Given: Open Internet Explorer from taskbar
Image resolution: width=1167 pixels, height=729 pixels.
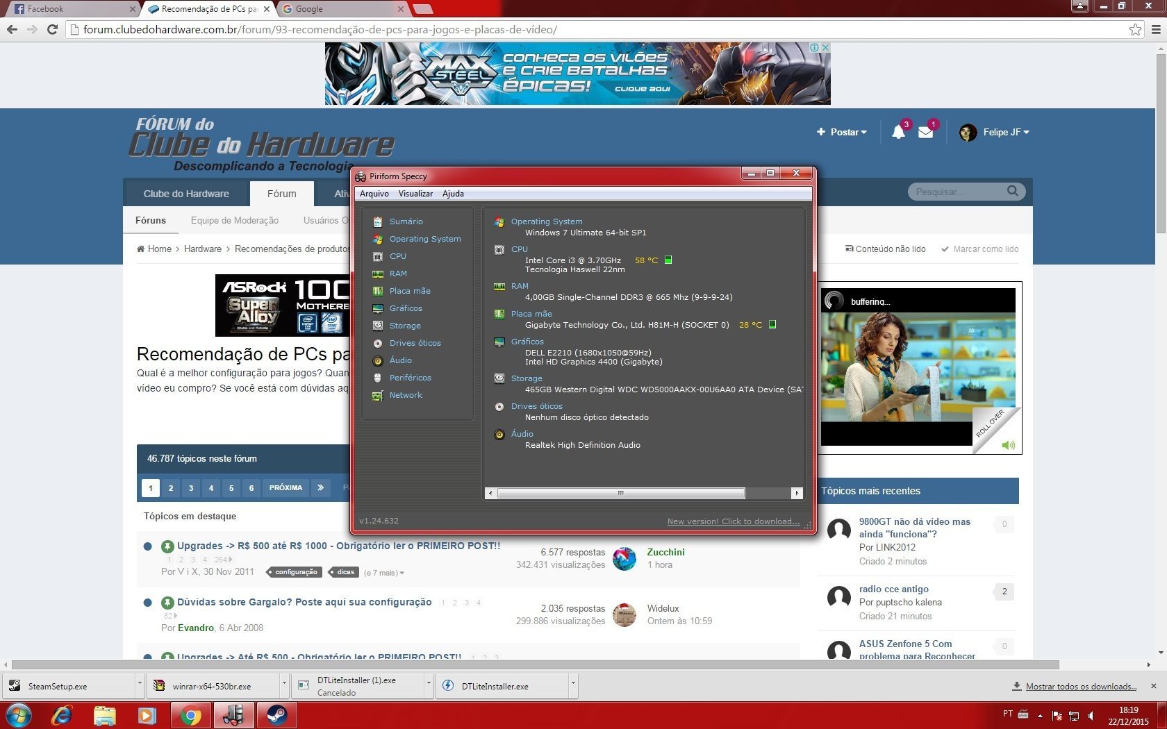Looking at the screenshot, I should [62, 715].
